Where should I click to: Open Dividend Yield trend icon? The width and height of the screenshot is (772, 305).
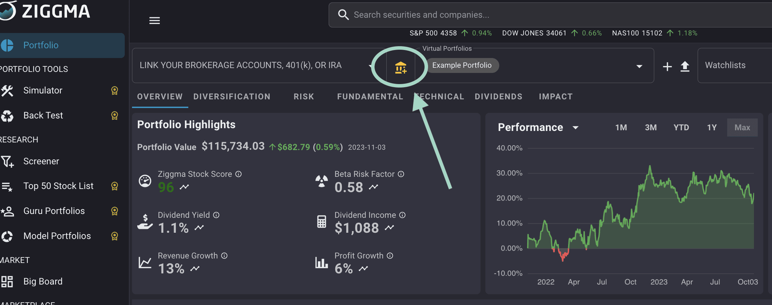pyautogui.click(x=199, y=228)
